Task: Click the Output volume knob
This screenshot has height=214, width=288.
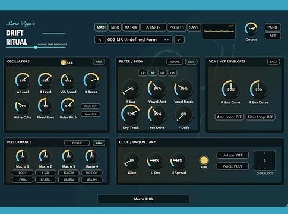Action: [251, 29]
